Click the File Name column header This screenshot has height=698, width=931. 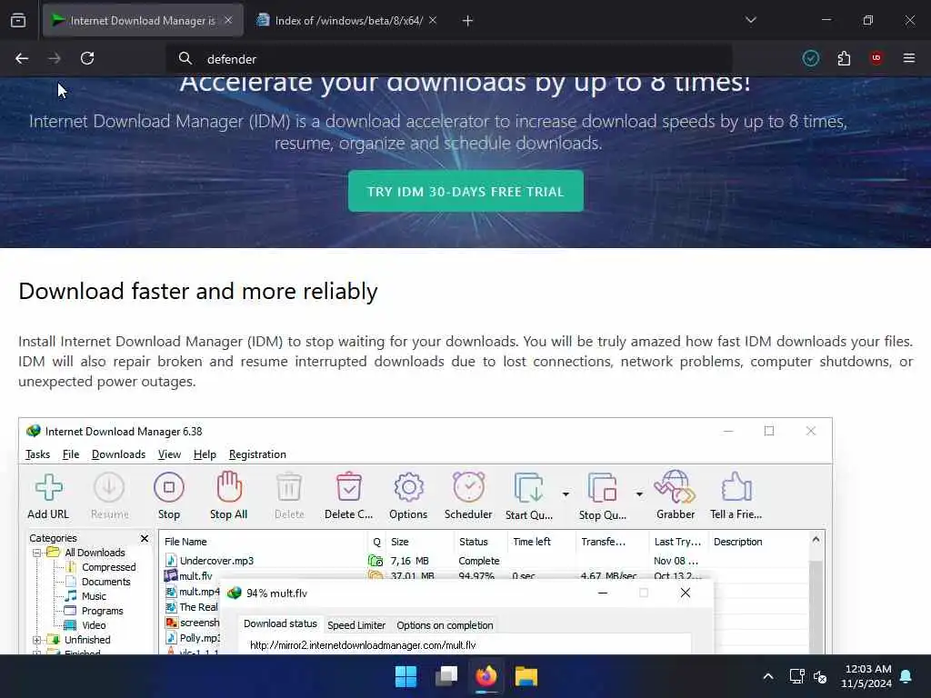click(264, 542)
